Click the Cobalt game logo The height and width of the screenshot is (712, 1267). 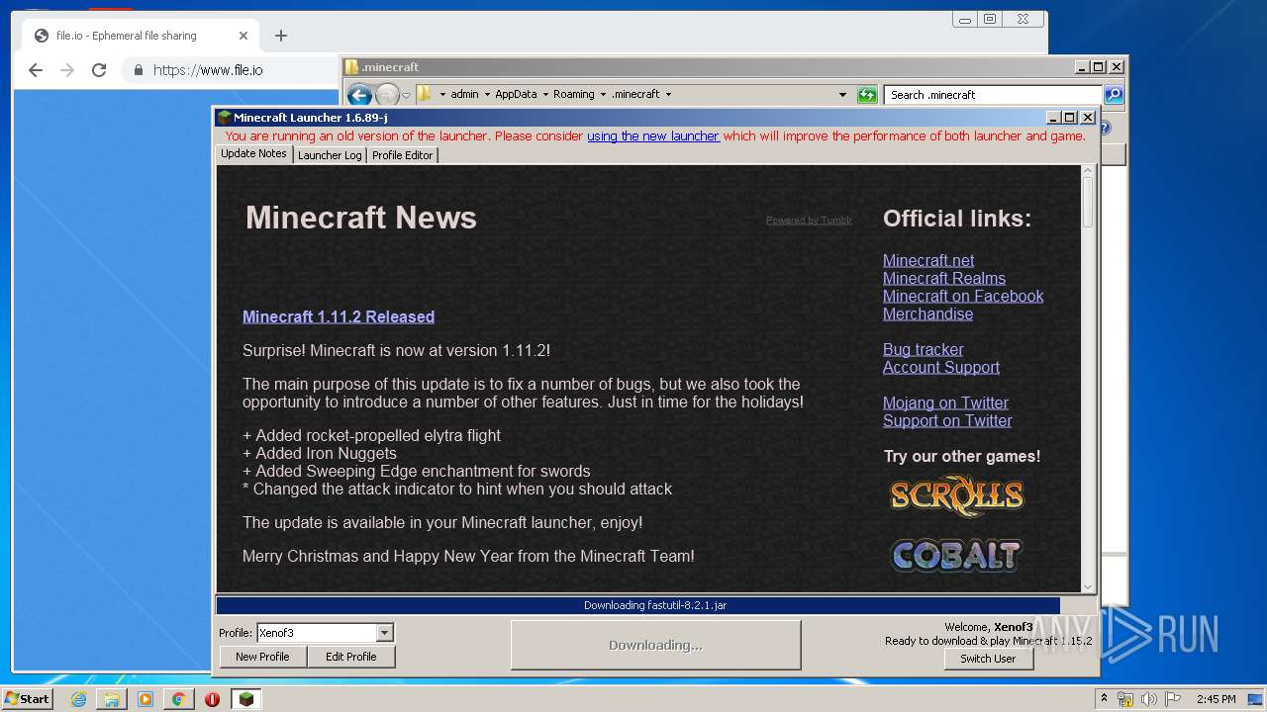tap(955, 555)
